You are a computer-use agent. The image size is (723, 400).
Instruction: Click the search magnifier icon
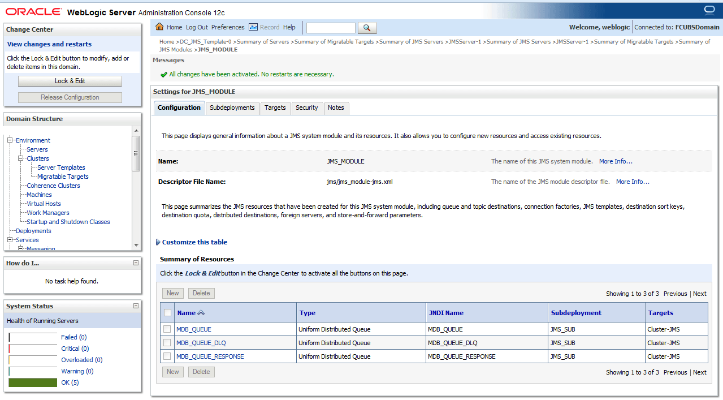366,27
